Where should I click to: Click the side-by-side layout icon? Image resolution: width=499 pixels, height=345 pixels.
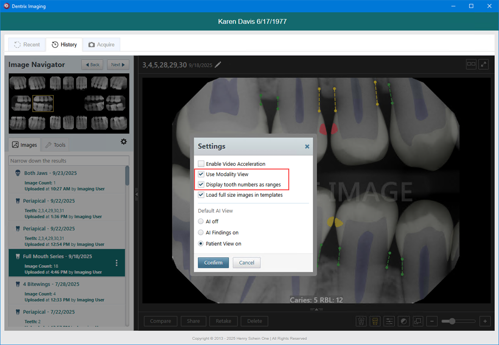tap(471, 65)
